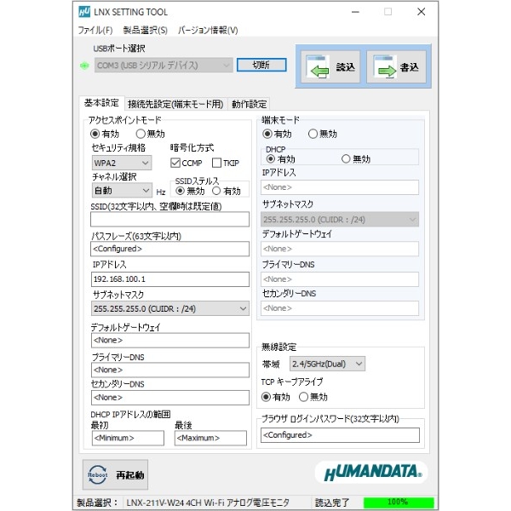Enable the TKIP encryption checkbox

(216, 163)
